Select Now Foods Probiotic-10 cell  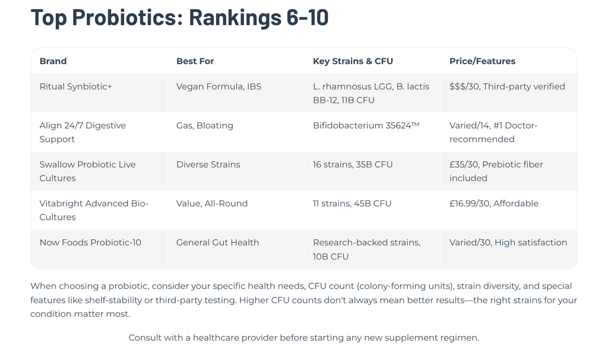click(99, 249)
